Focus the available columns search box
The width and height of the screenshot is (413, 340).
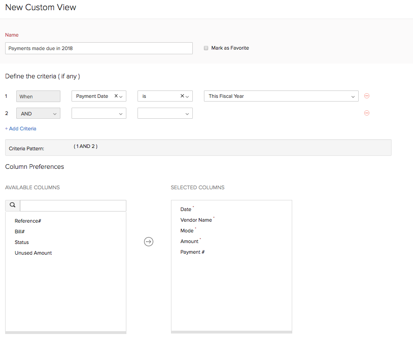[73, 205]
